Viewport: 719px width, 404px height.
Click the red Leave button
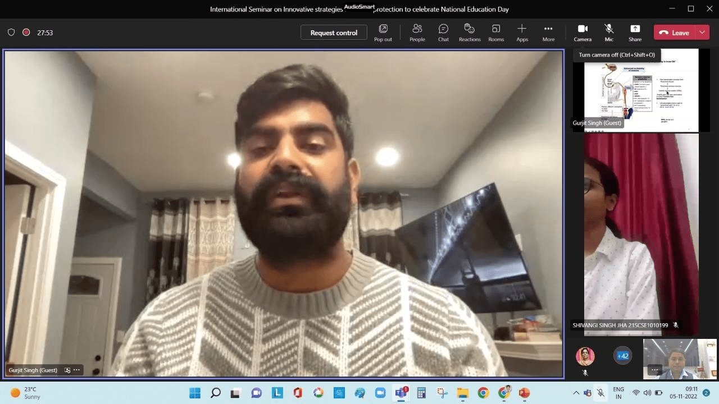pyautogui.click(x=674, y=33)
